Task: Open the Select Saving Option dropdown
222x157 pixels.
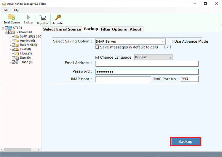Action: point(130,41)
